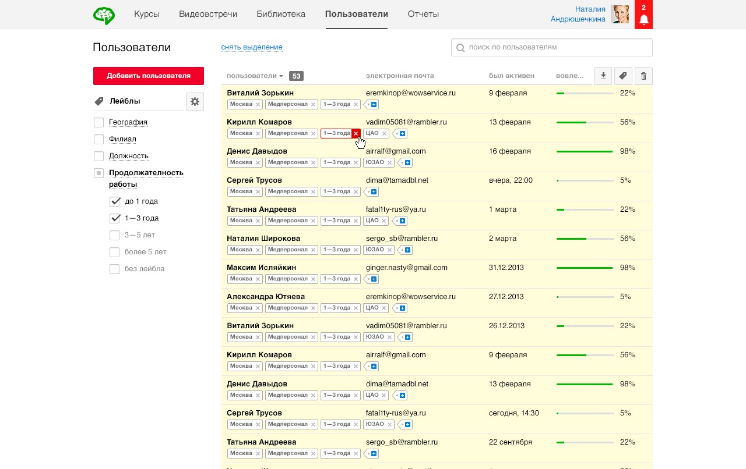The image size is (746, 469).
Task: Switch to Отчеты
Action: (x=424, y=14)
